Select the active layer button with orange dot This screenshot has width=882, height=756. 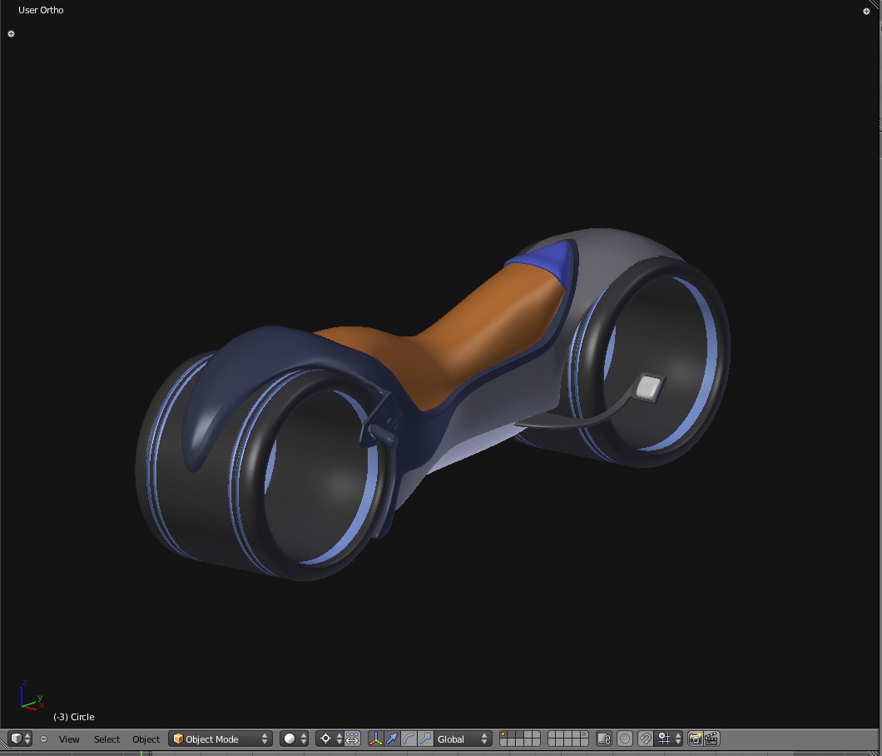click(503, 734)
